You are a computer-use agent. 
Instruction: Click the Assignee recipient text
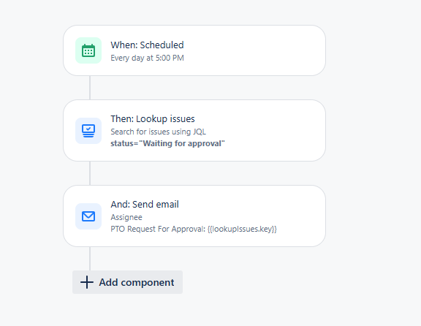tap(126, 217)
